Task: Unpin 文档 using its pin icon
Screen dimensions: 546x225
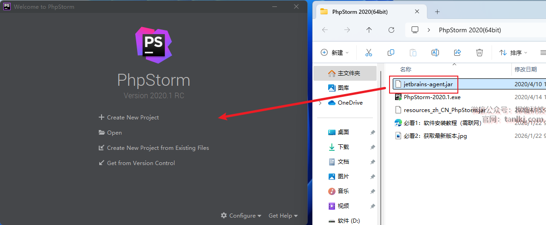Action: click(372, 162)
